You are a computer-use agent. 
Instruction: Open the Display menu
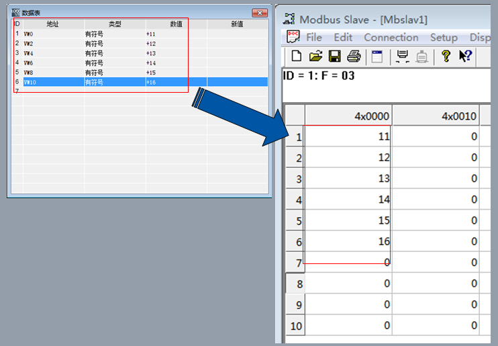pos(480,37)
